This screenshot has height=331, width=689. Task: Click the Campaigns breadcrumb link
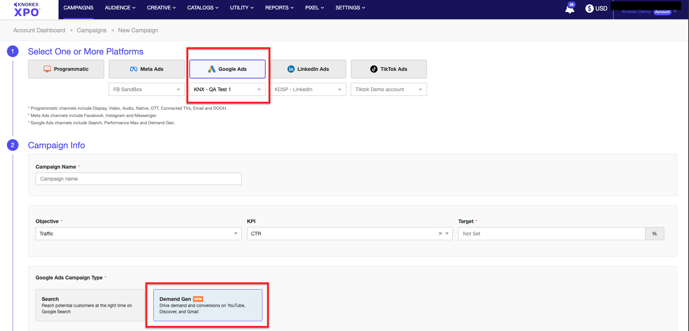(92, 30)
